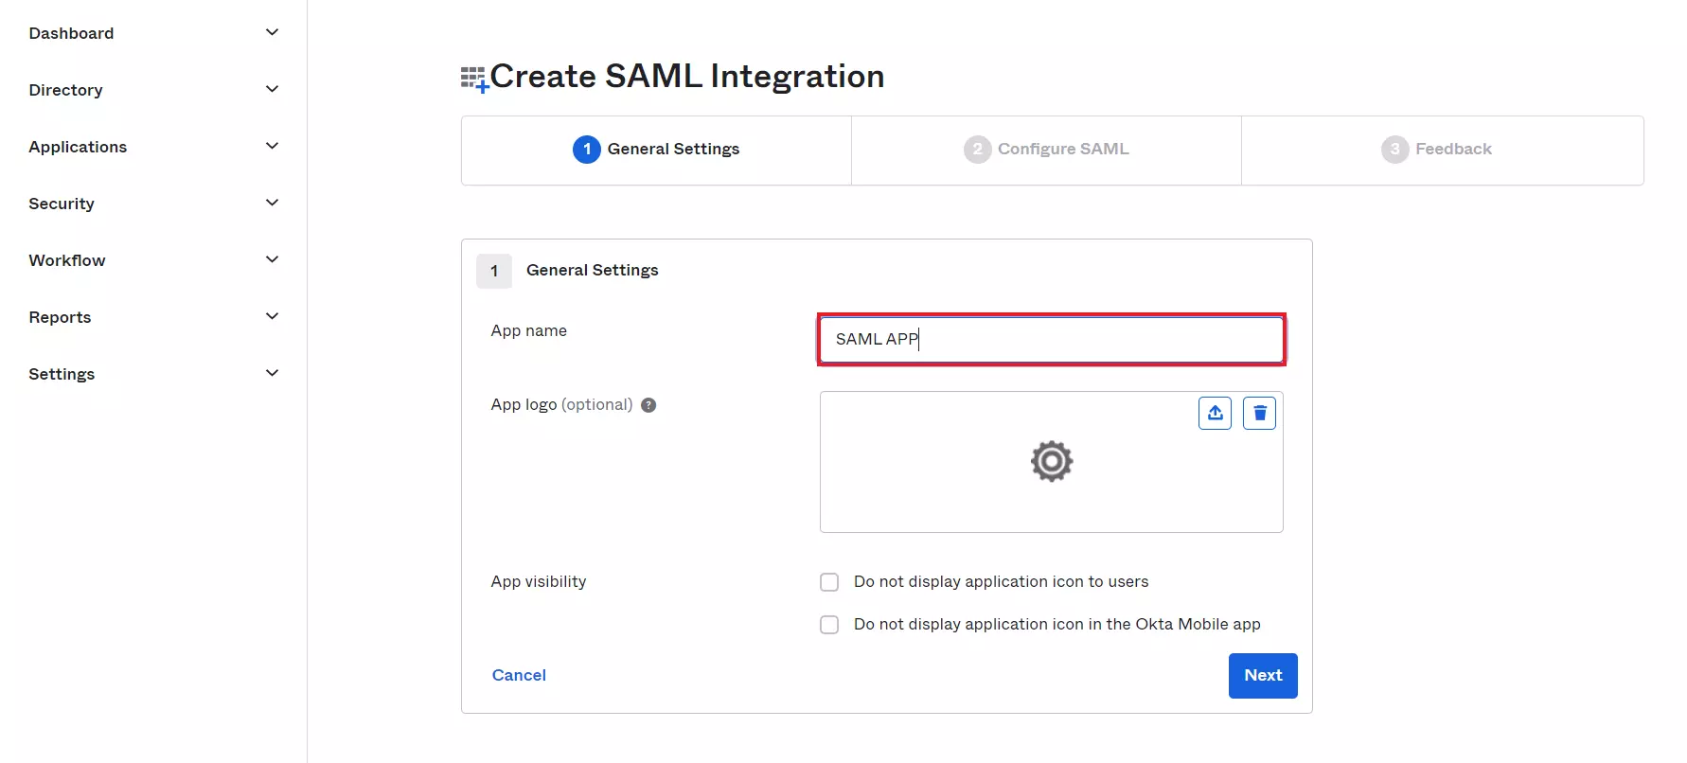Click step 1 circle in General Settings
This screenshot has height=763, width=1687.
[x=587, y=149]
